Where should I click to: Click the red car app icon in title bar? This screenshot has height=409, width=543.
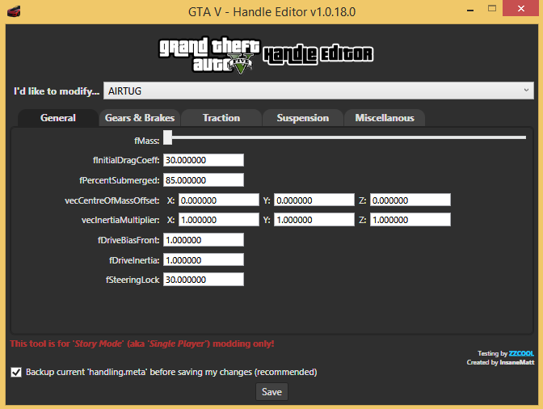[14, 11]
